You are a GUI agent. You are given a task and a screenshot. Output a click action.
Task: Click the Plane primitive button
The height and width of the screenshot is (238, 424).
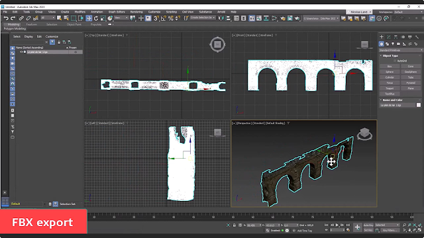coord(411,89)
